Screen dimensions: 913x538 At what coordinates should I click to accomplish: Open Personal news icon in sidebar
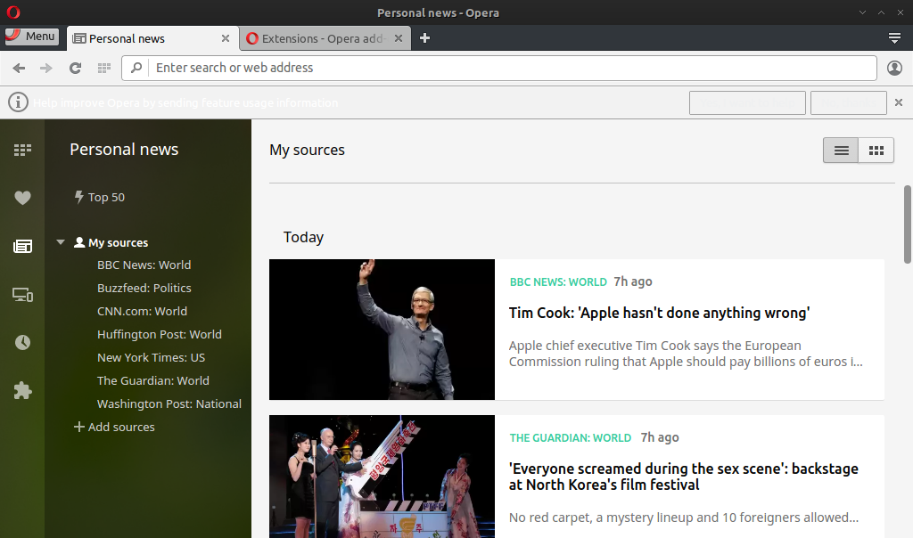22,246
